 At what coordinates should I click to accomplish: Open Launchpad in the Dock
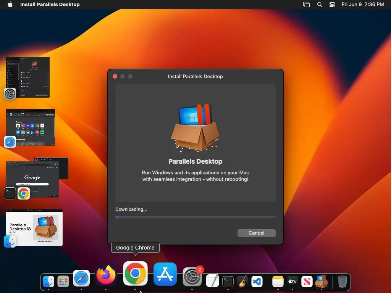(x=63, y=282)
